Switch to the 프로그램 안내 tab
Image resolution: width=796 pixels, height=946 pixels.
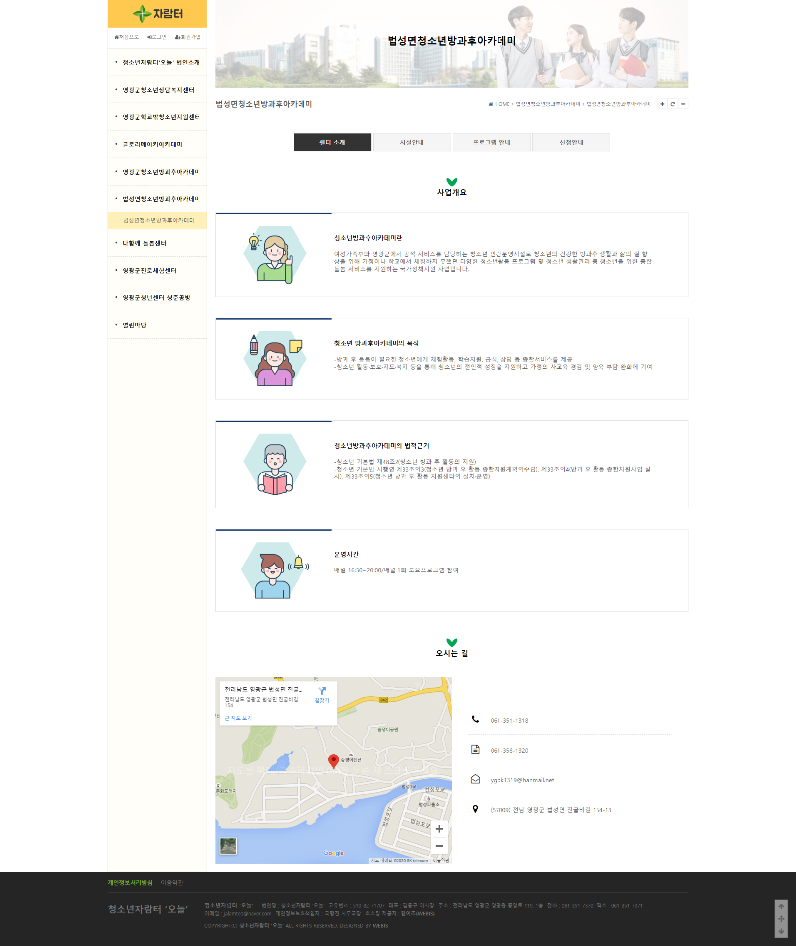coord(492,142)
